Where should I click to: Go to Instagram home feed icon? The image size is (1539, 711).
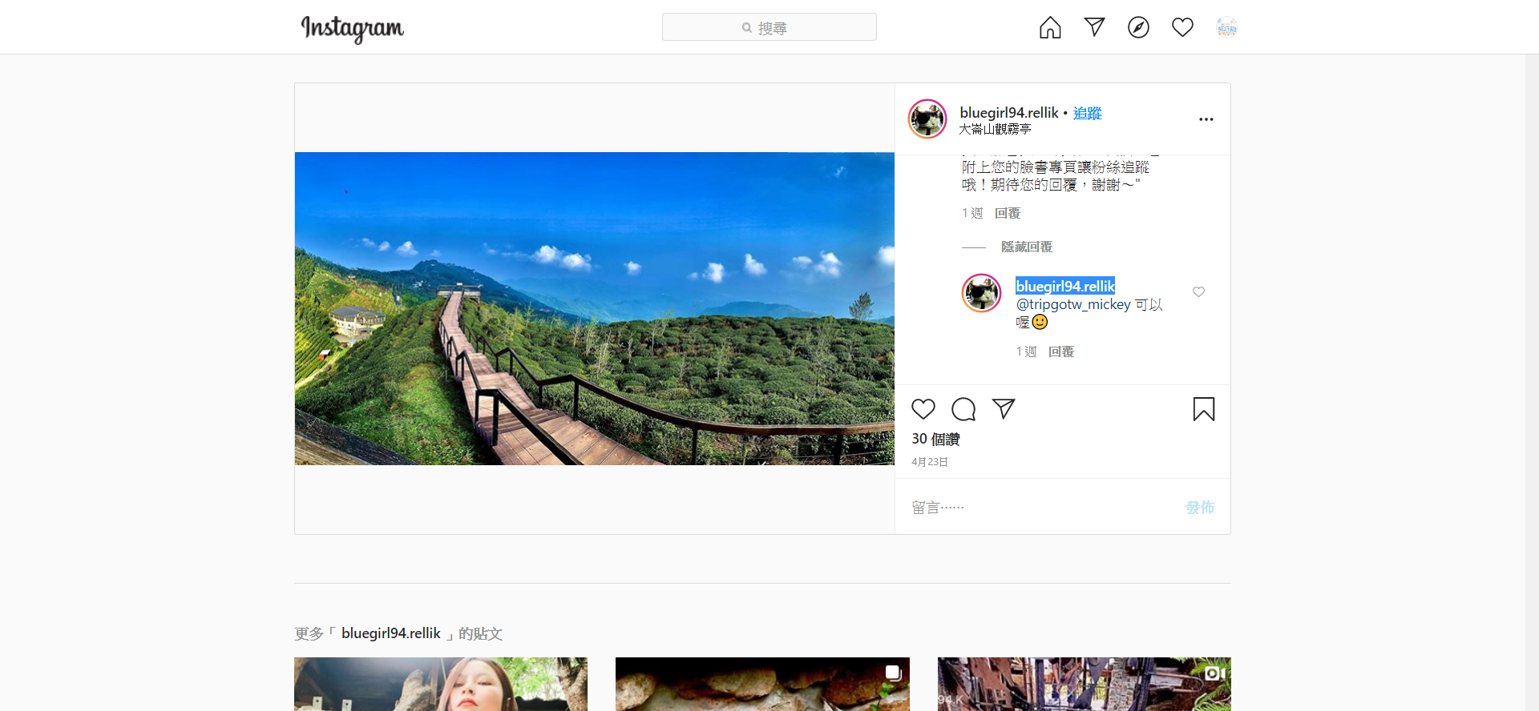pyautogui.click(x=1050, y=28)
